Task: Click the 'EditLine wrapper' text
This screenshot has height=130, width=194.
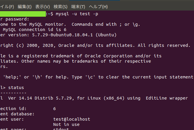Action: pyautogui.click(x=167, y=98)
